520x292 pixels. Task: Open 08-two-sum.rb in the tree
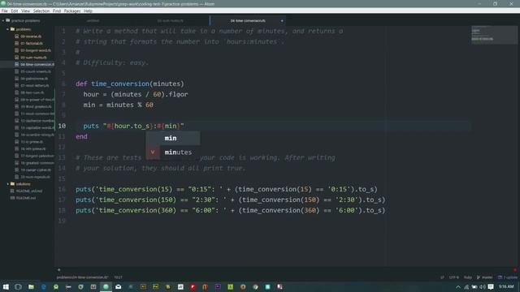[32, 92]
